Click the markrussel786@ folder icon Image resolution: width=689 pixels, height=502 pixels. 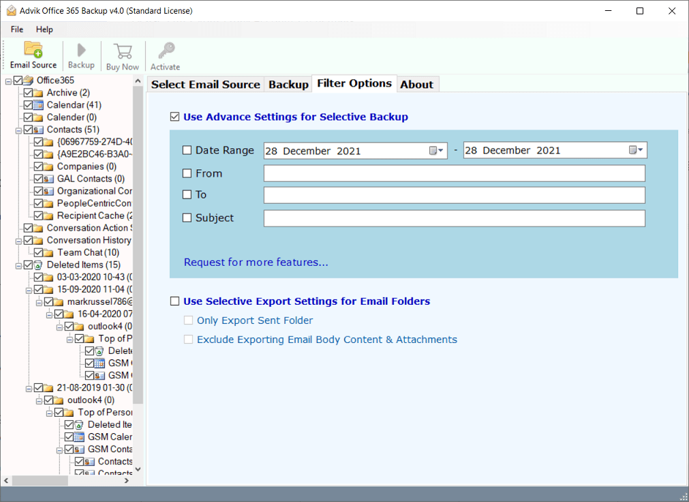59,302
